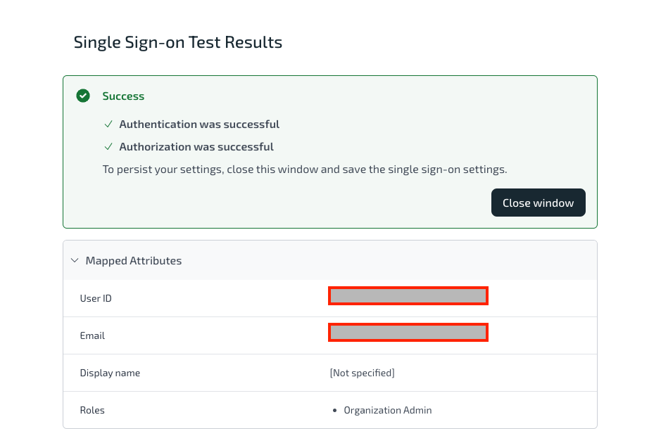Image resolution: width=661 pixels, height=429 pixels.
Task: Click the Authorization was successful text
Action: pyautogui.click(x=196, y=146)
